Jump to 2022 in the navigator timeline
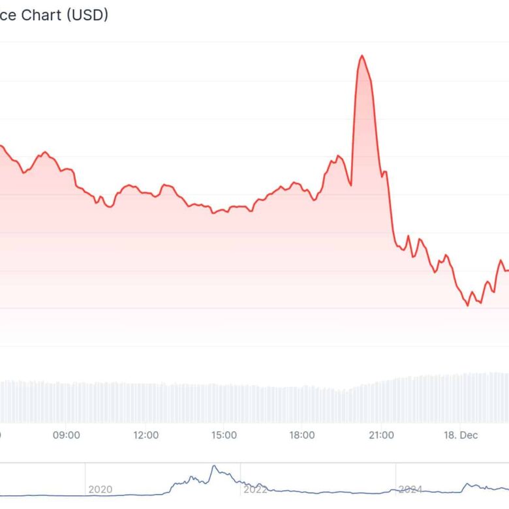 click(x=255, y=489)
